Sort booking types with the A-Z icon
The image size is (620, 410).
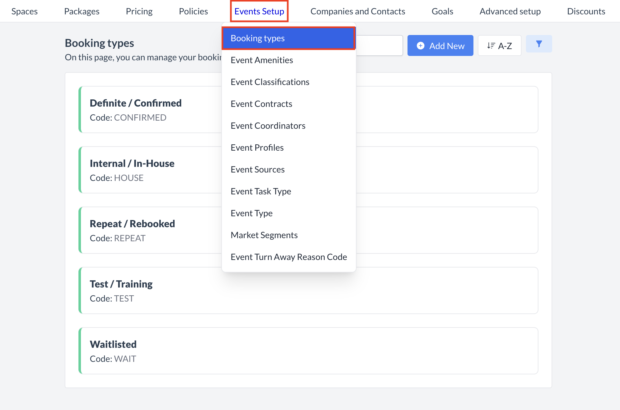pyautogui.click(x=499, y=45)
